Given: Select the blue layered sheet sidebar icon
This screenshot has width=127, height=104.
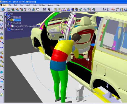Looking at the screenshot, I should tap(1, 24).
